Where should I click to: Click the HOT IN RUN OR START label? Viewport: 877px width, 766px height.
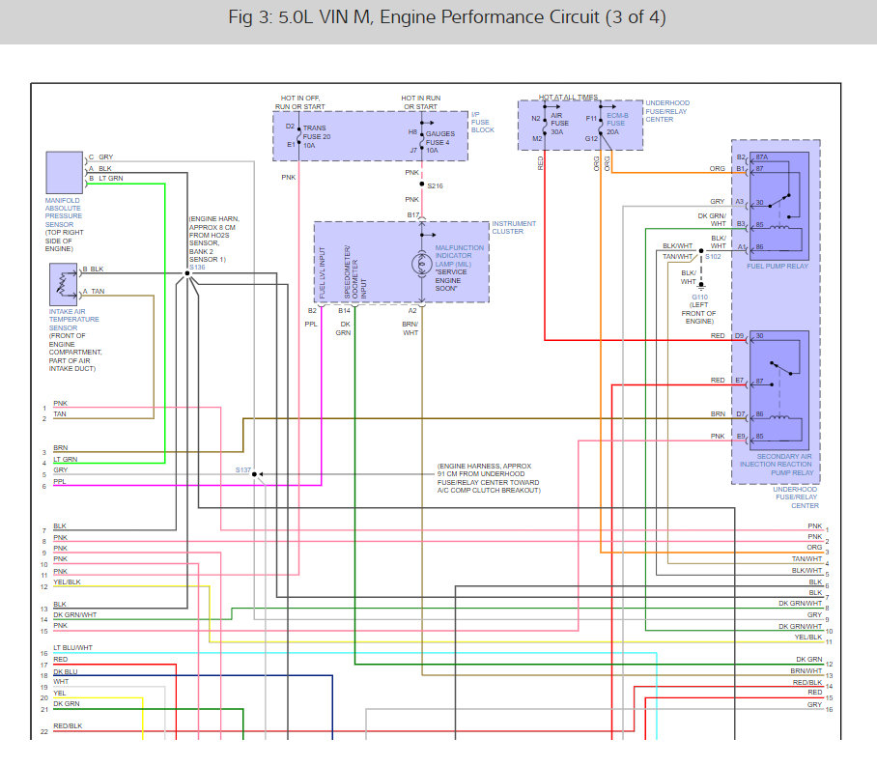[420, 102]
